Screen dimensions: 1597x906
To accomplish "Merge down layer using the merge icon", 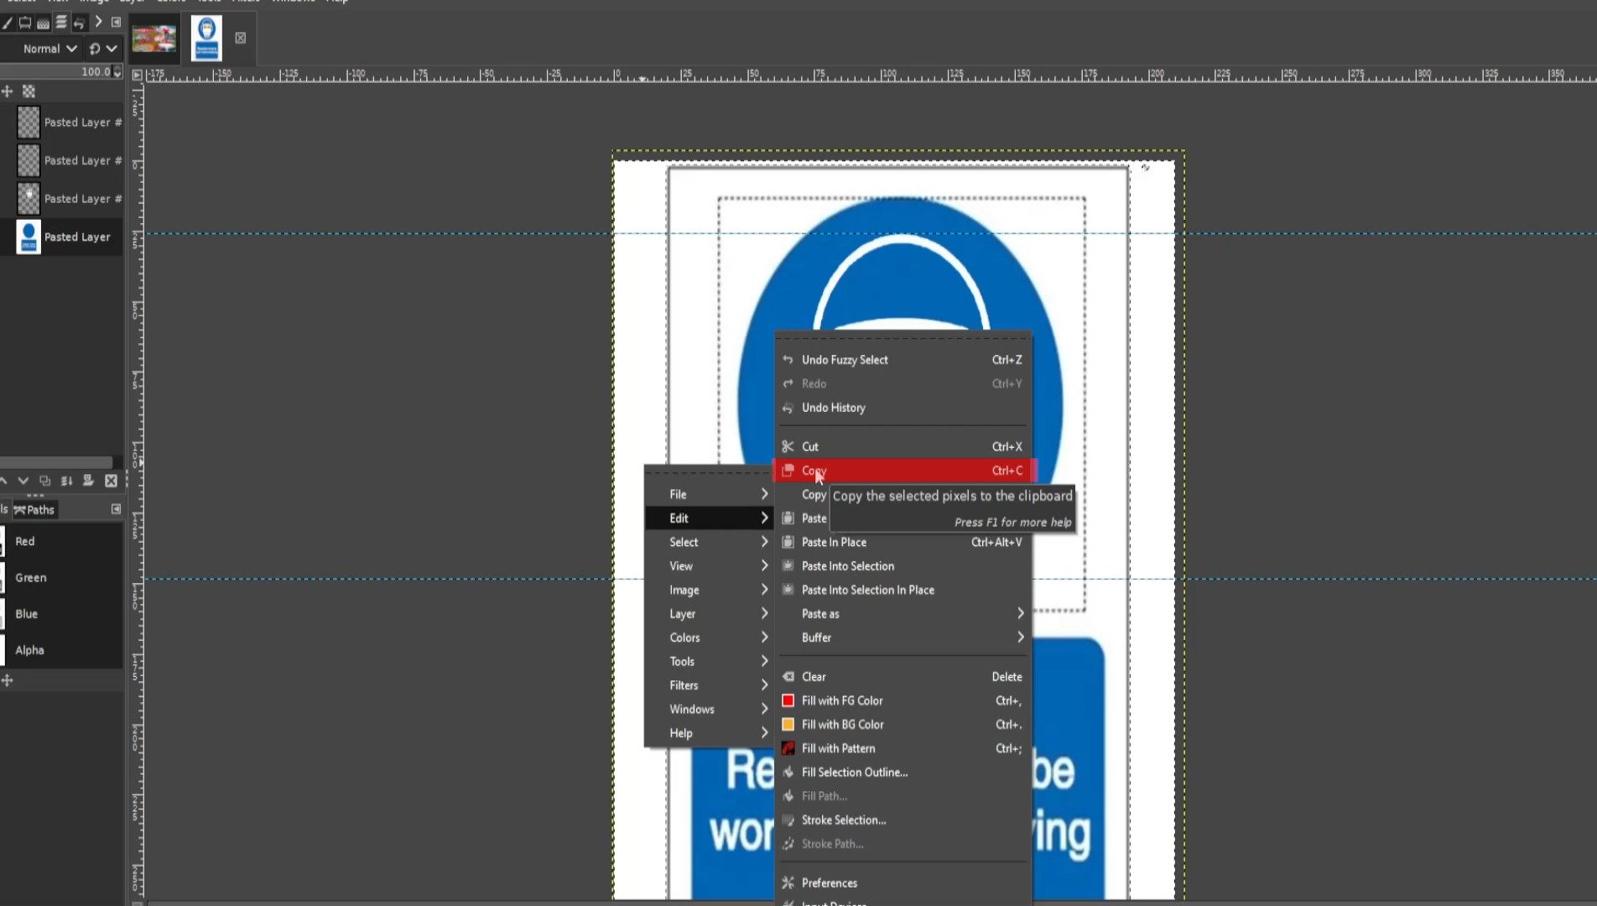I will pyautogui.click(x=66, y=481).
